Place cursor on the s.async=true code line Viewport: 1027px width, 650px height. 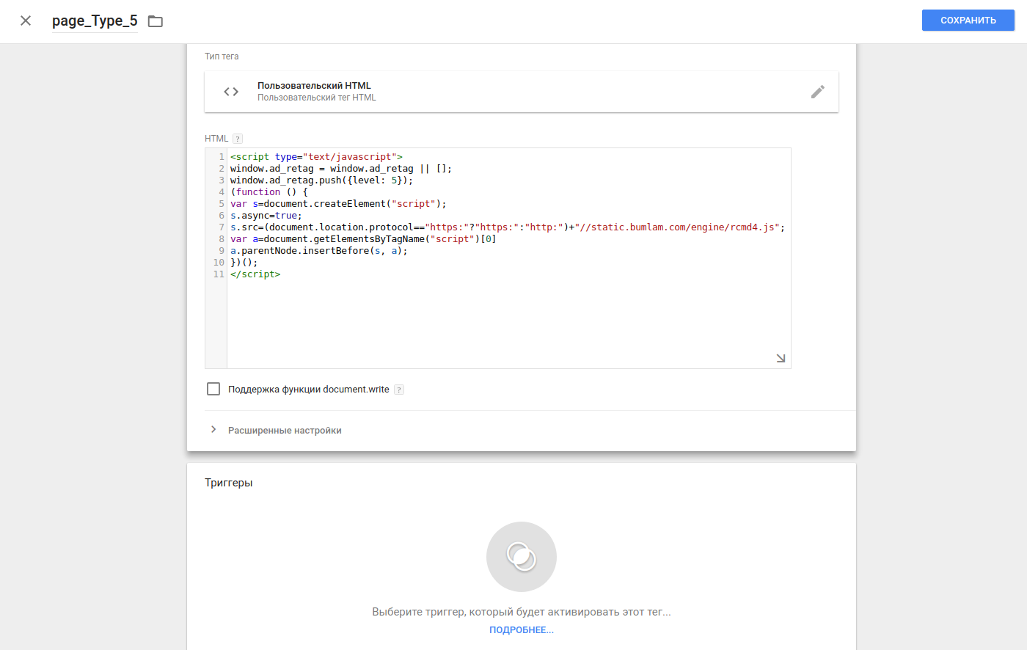pyautogui.click(x=266, y=216)
